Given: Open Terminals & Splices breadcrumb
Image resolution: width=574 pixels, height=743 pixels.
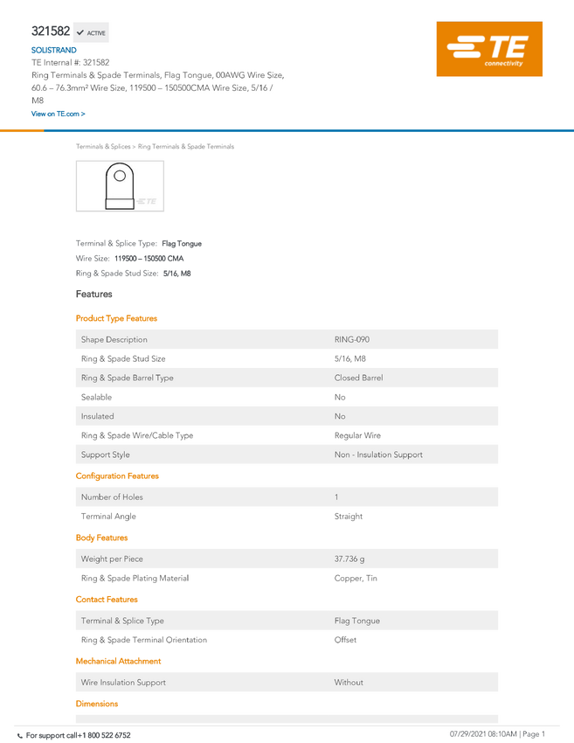Looking at the screenshot, I should 103,147.
